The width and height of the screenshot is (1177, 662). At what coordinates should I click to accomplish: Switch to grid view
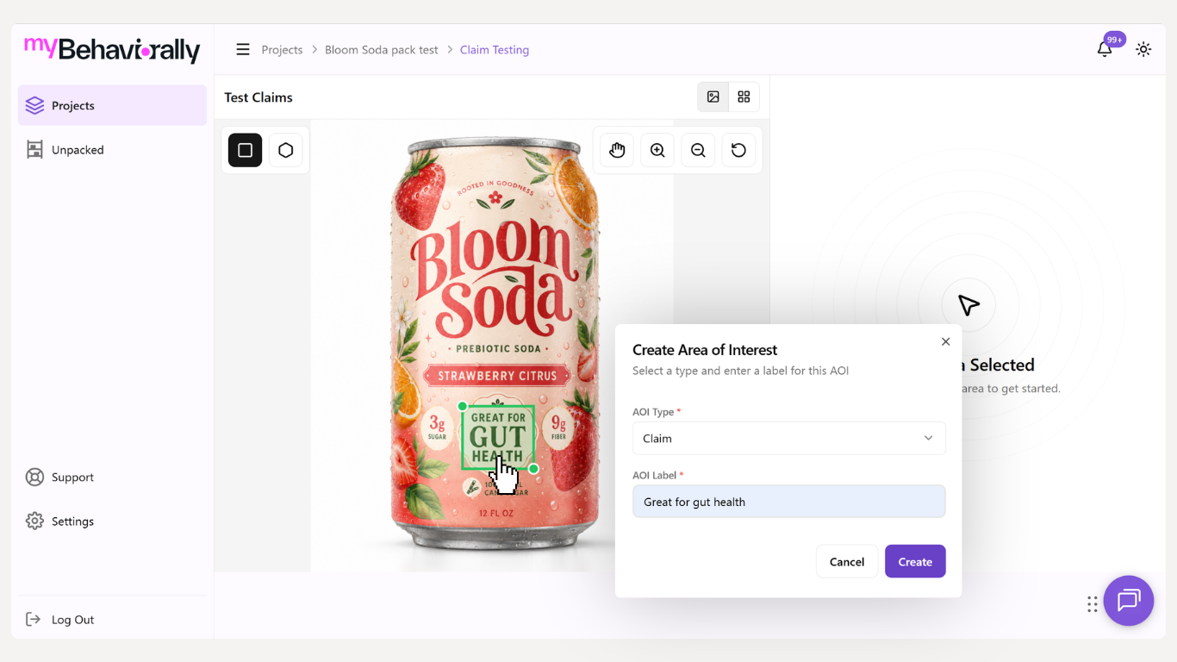744,97
